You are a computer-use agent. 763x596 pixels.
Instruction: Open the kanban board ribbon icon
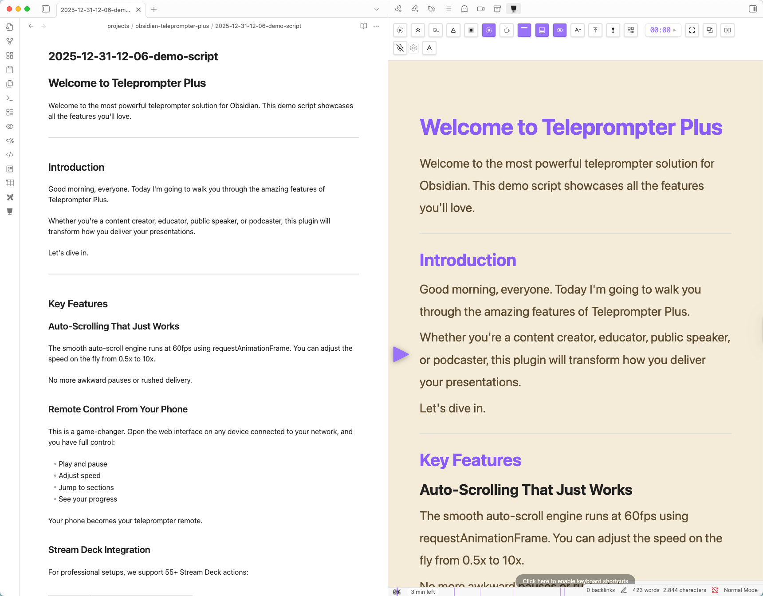click(x=10, y=169)
